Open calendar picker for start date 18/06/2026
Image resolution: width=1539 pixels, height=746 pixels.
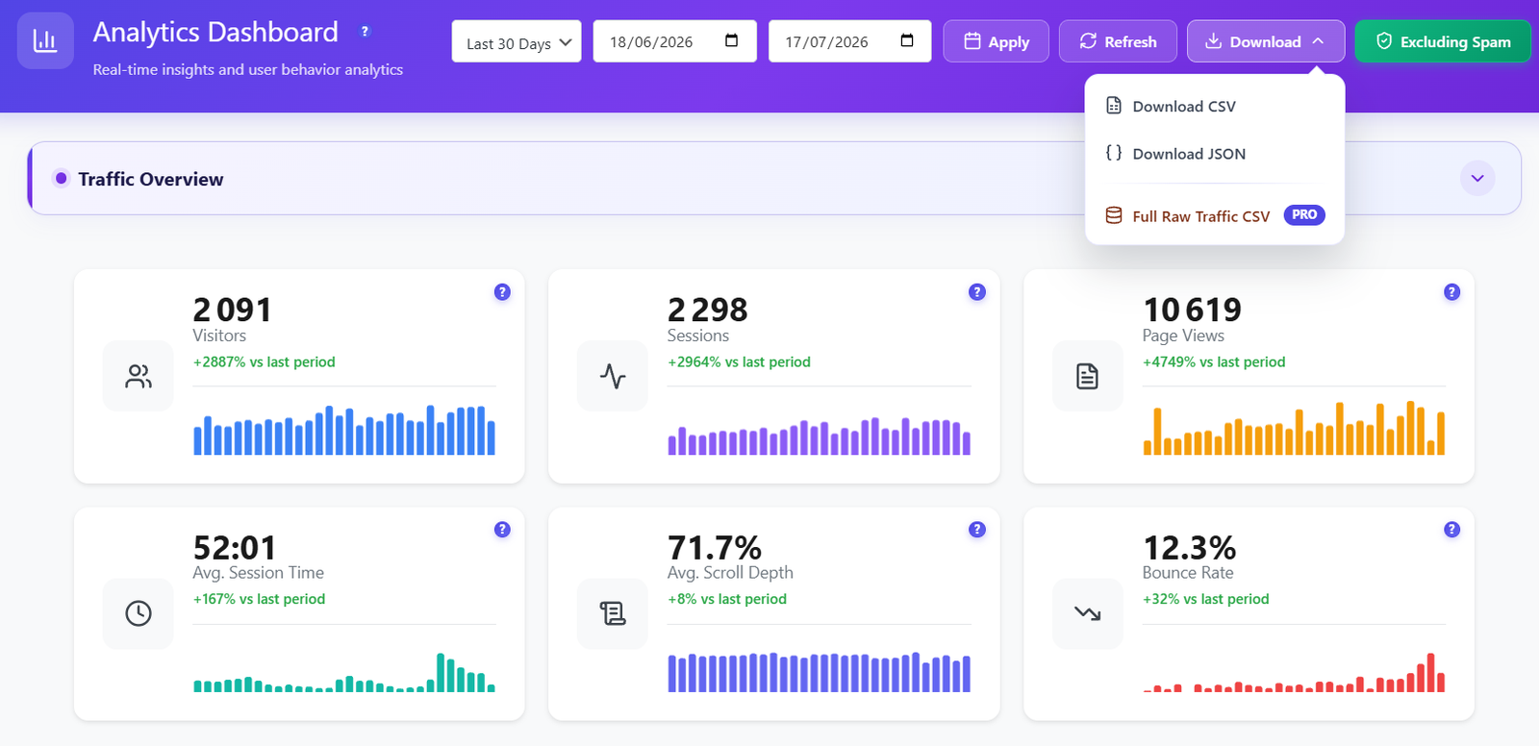731,40
